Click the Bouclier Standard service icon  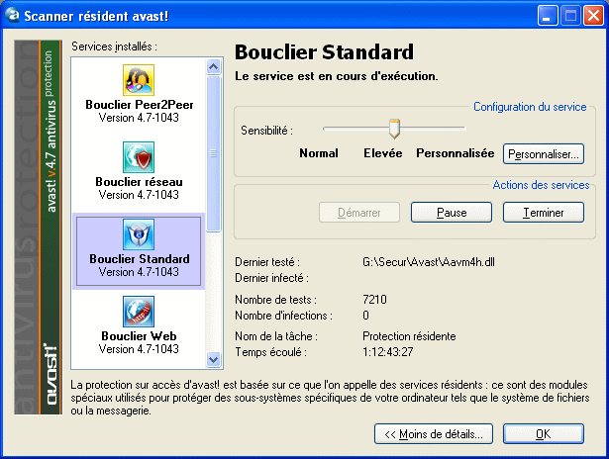click(139, 234)
